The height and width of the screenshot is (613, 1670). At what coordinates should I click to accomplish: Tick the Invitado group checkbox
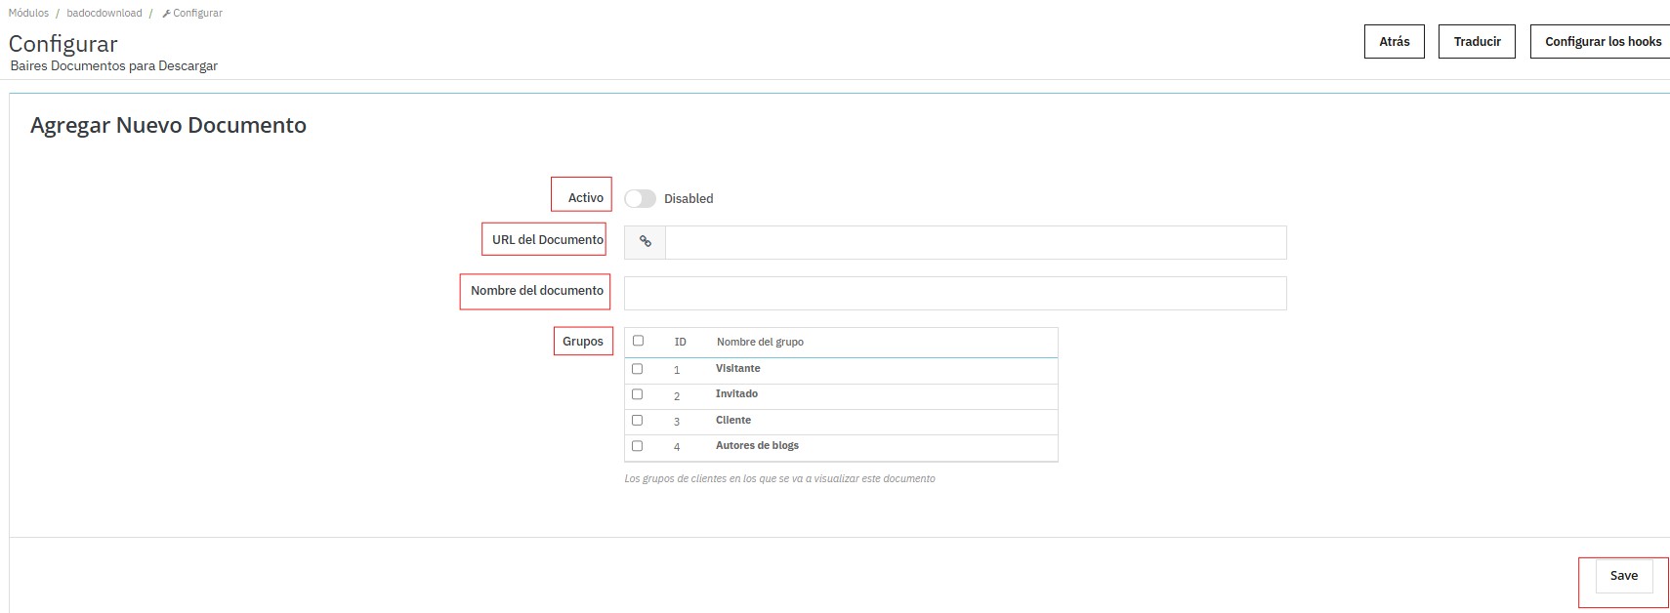click(637, 394)
